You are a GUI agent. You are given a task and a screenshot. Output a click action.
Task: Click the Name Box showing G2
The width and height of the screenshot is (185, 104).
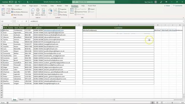[x=5, y=21]
